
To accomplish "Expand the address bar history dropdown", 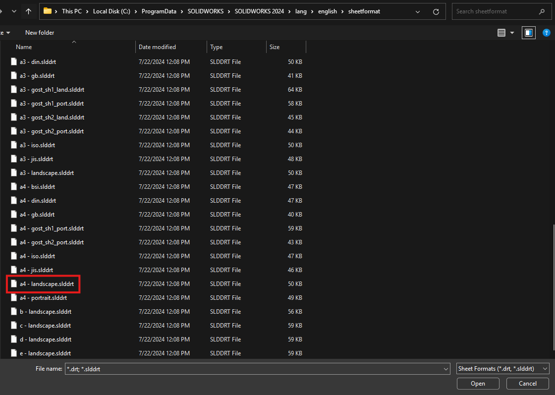I will point(418,12).
